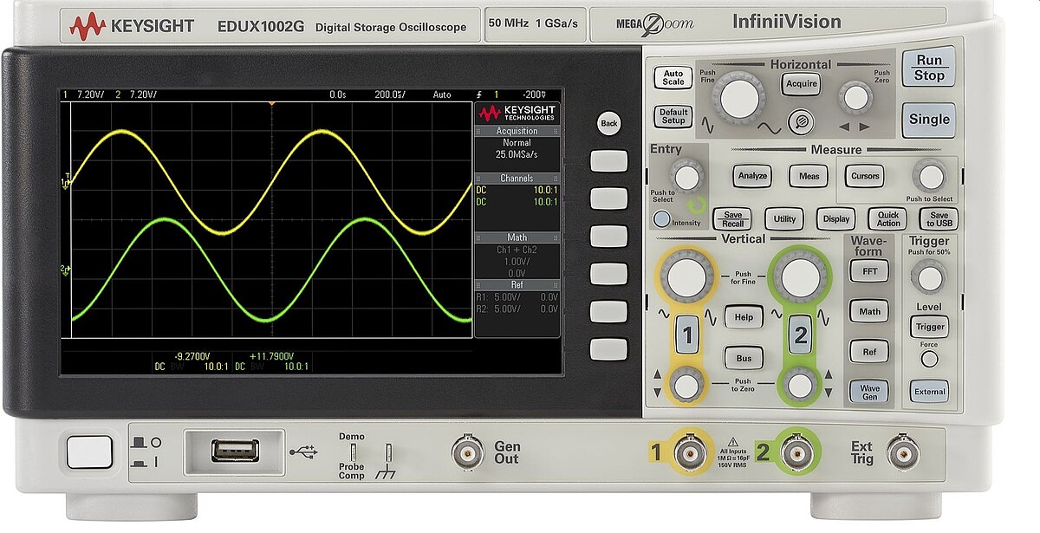Push the trigger Level knob
Screen dimensions: 1040x533
[929, 277]
